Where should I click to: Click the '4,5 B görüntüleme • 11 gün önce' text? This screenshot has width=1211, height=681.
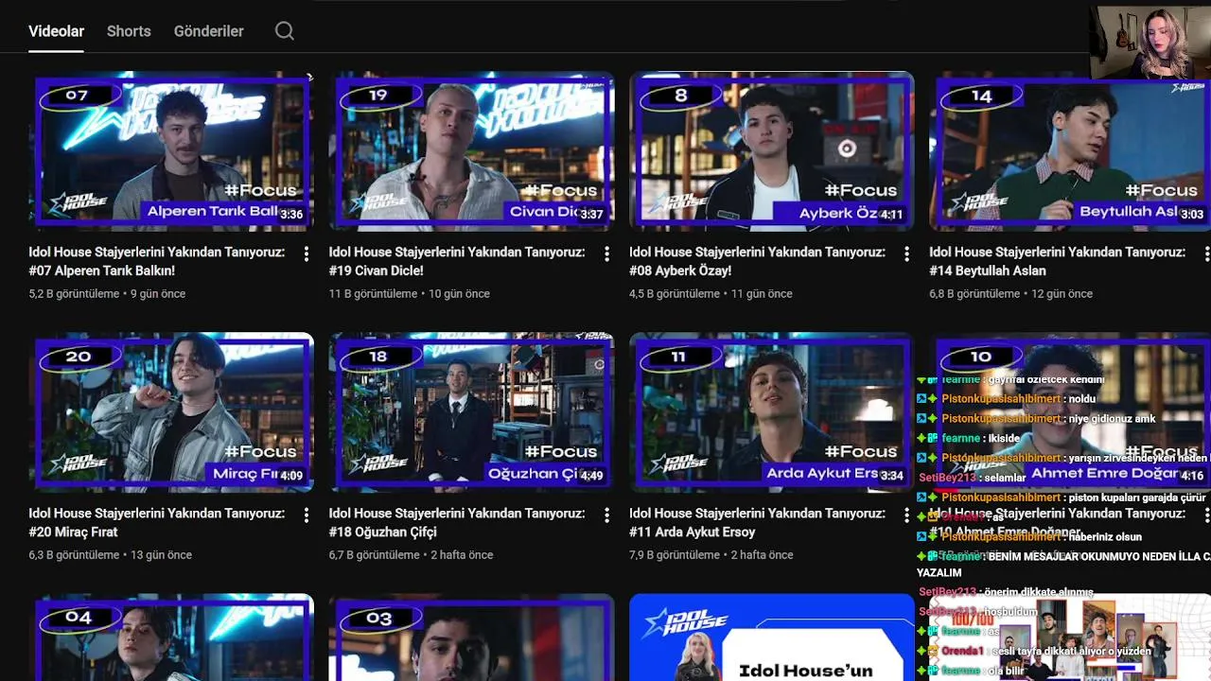point(711,294)
